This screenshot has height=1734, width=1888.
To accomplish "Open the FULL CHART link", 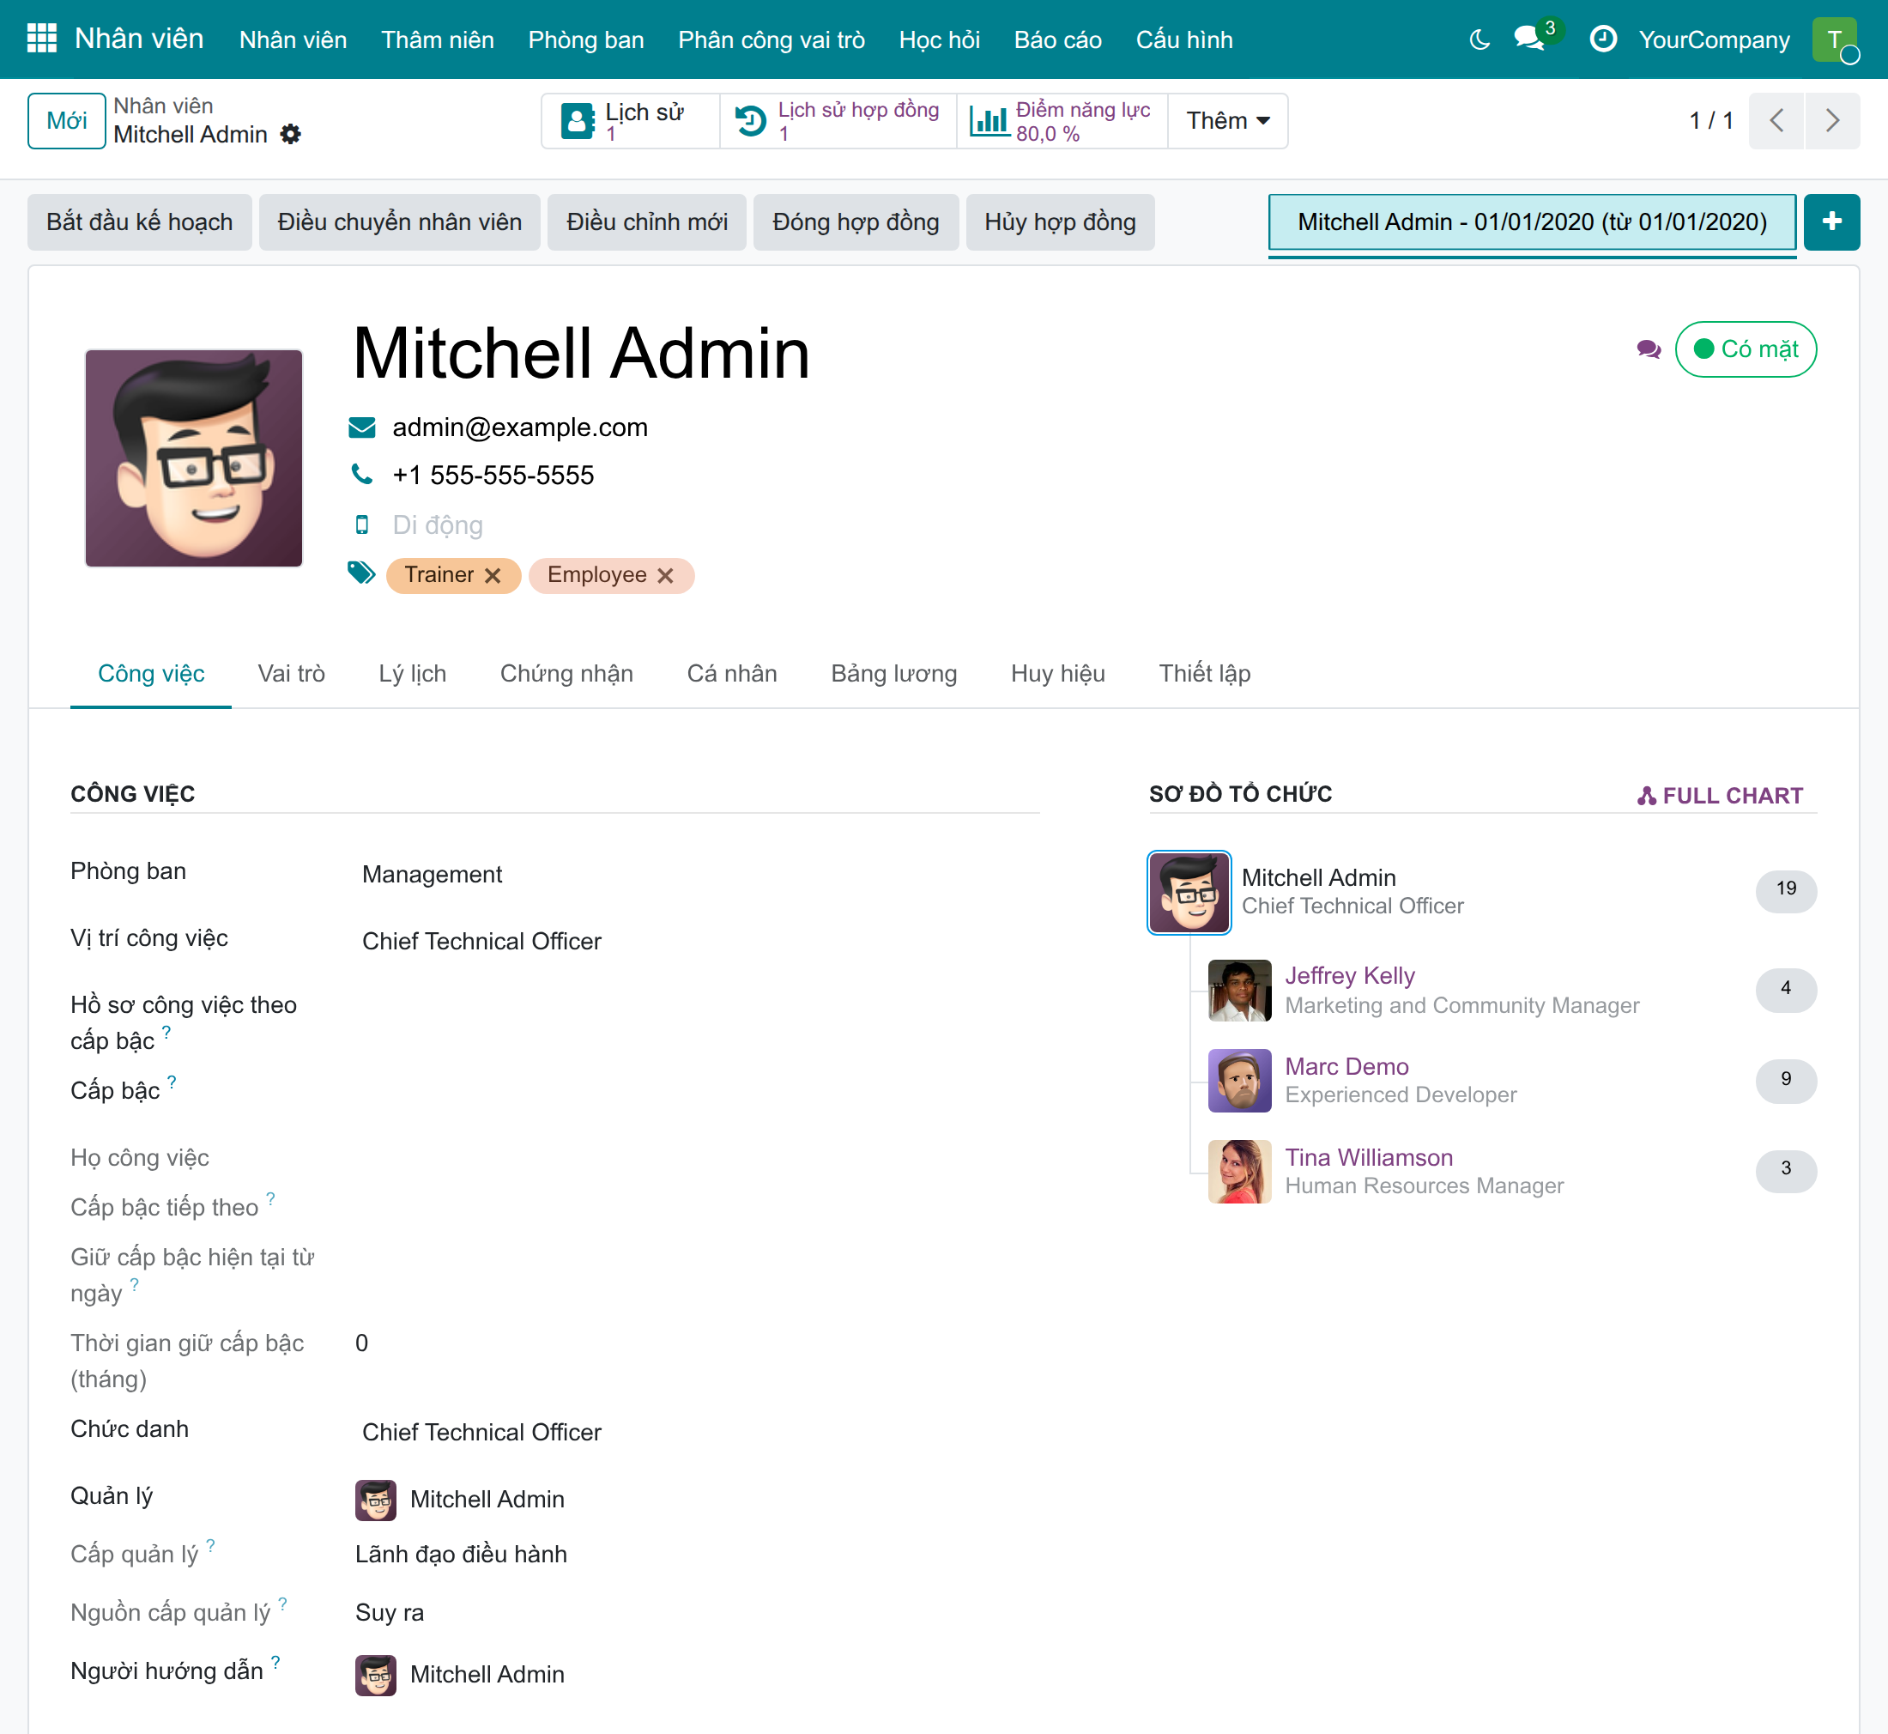I will pos(1719,796).
